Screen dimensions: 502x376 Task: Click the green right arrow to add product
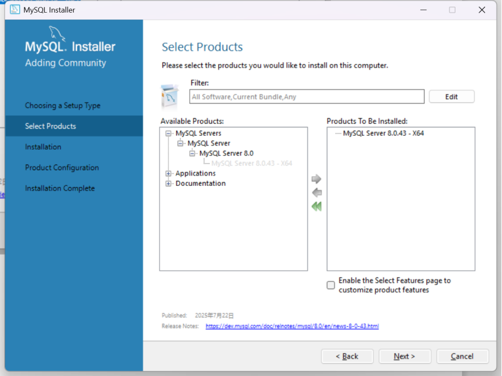coord(317,179)
